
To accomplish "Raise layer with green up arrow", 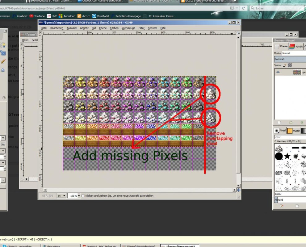I will [302, 122].
